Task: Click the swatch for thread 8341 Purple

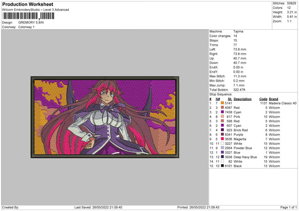Action: point(222,134)
